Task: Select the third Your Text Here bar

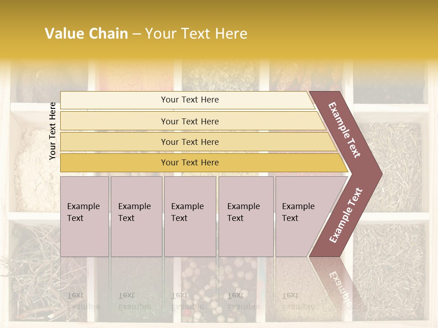Action: (x=198, y=142)
